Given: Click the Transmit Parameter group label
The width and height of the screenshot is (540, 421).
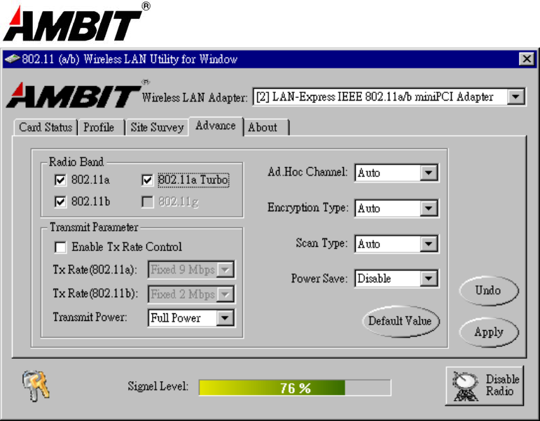Looking at the screenshot, I should point(94,227).
